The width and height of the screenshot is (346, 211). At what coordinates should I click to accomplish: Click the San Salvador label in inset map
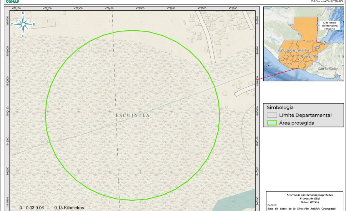click(328, 69)
